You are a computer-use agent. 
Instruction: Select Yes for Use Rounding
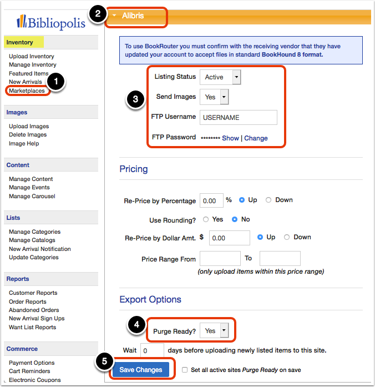tap(206, 219)
